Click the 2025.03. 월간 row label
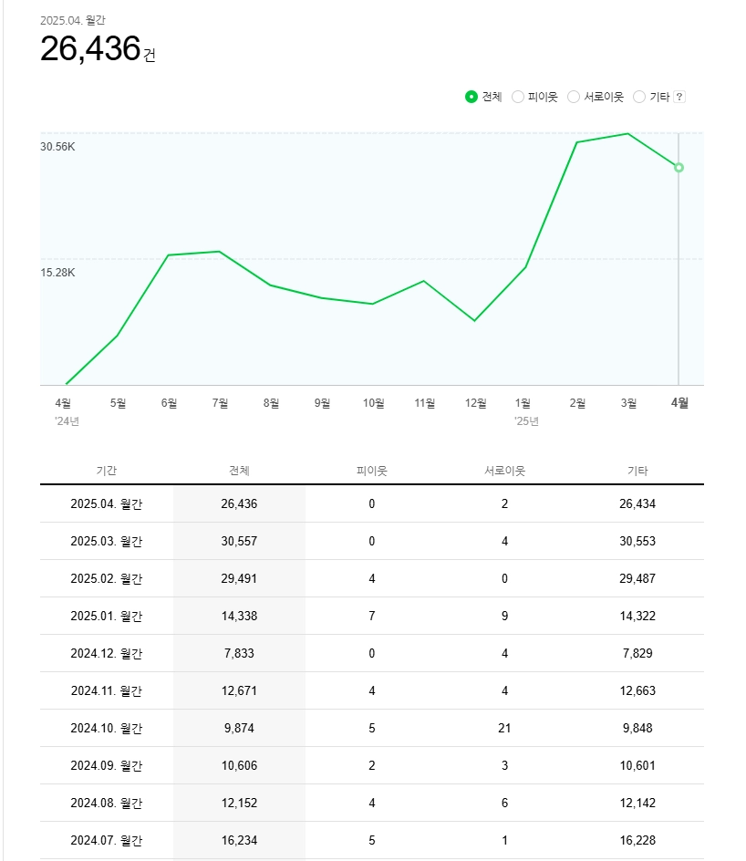Viewport: 746px width, 861px height. (107, 542)
